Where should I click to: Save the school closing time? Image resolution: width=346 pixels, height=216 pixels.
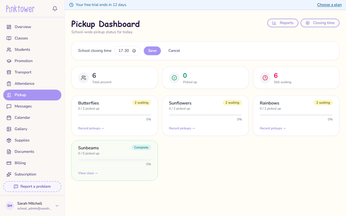tap(152, 51)
